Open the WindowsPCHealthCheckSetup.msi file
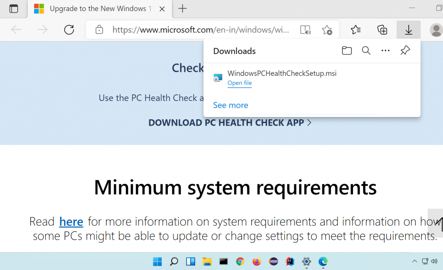This screenshot has height=270, width=443. click(239, 83)
